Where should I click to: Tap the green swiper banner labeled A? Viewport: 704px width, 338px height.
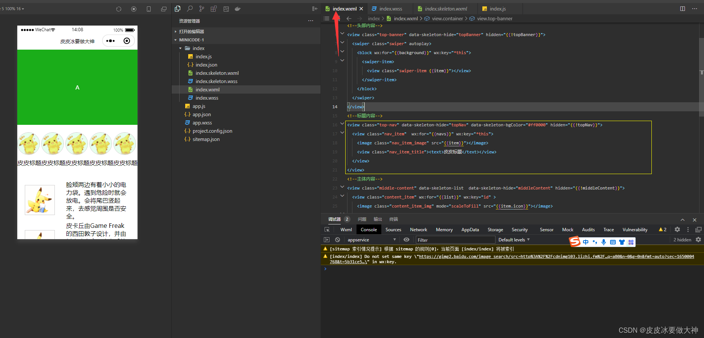(x=77, y=87)
